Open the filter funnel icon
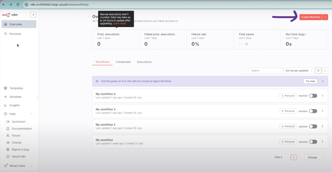 click(318, 71)
